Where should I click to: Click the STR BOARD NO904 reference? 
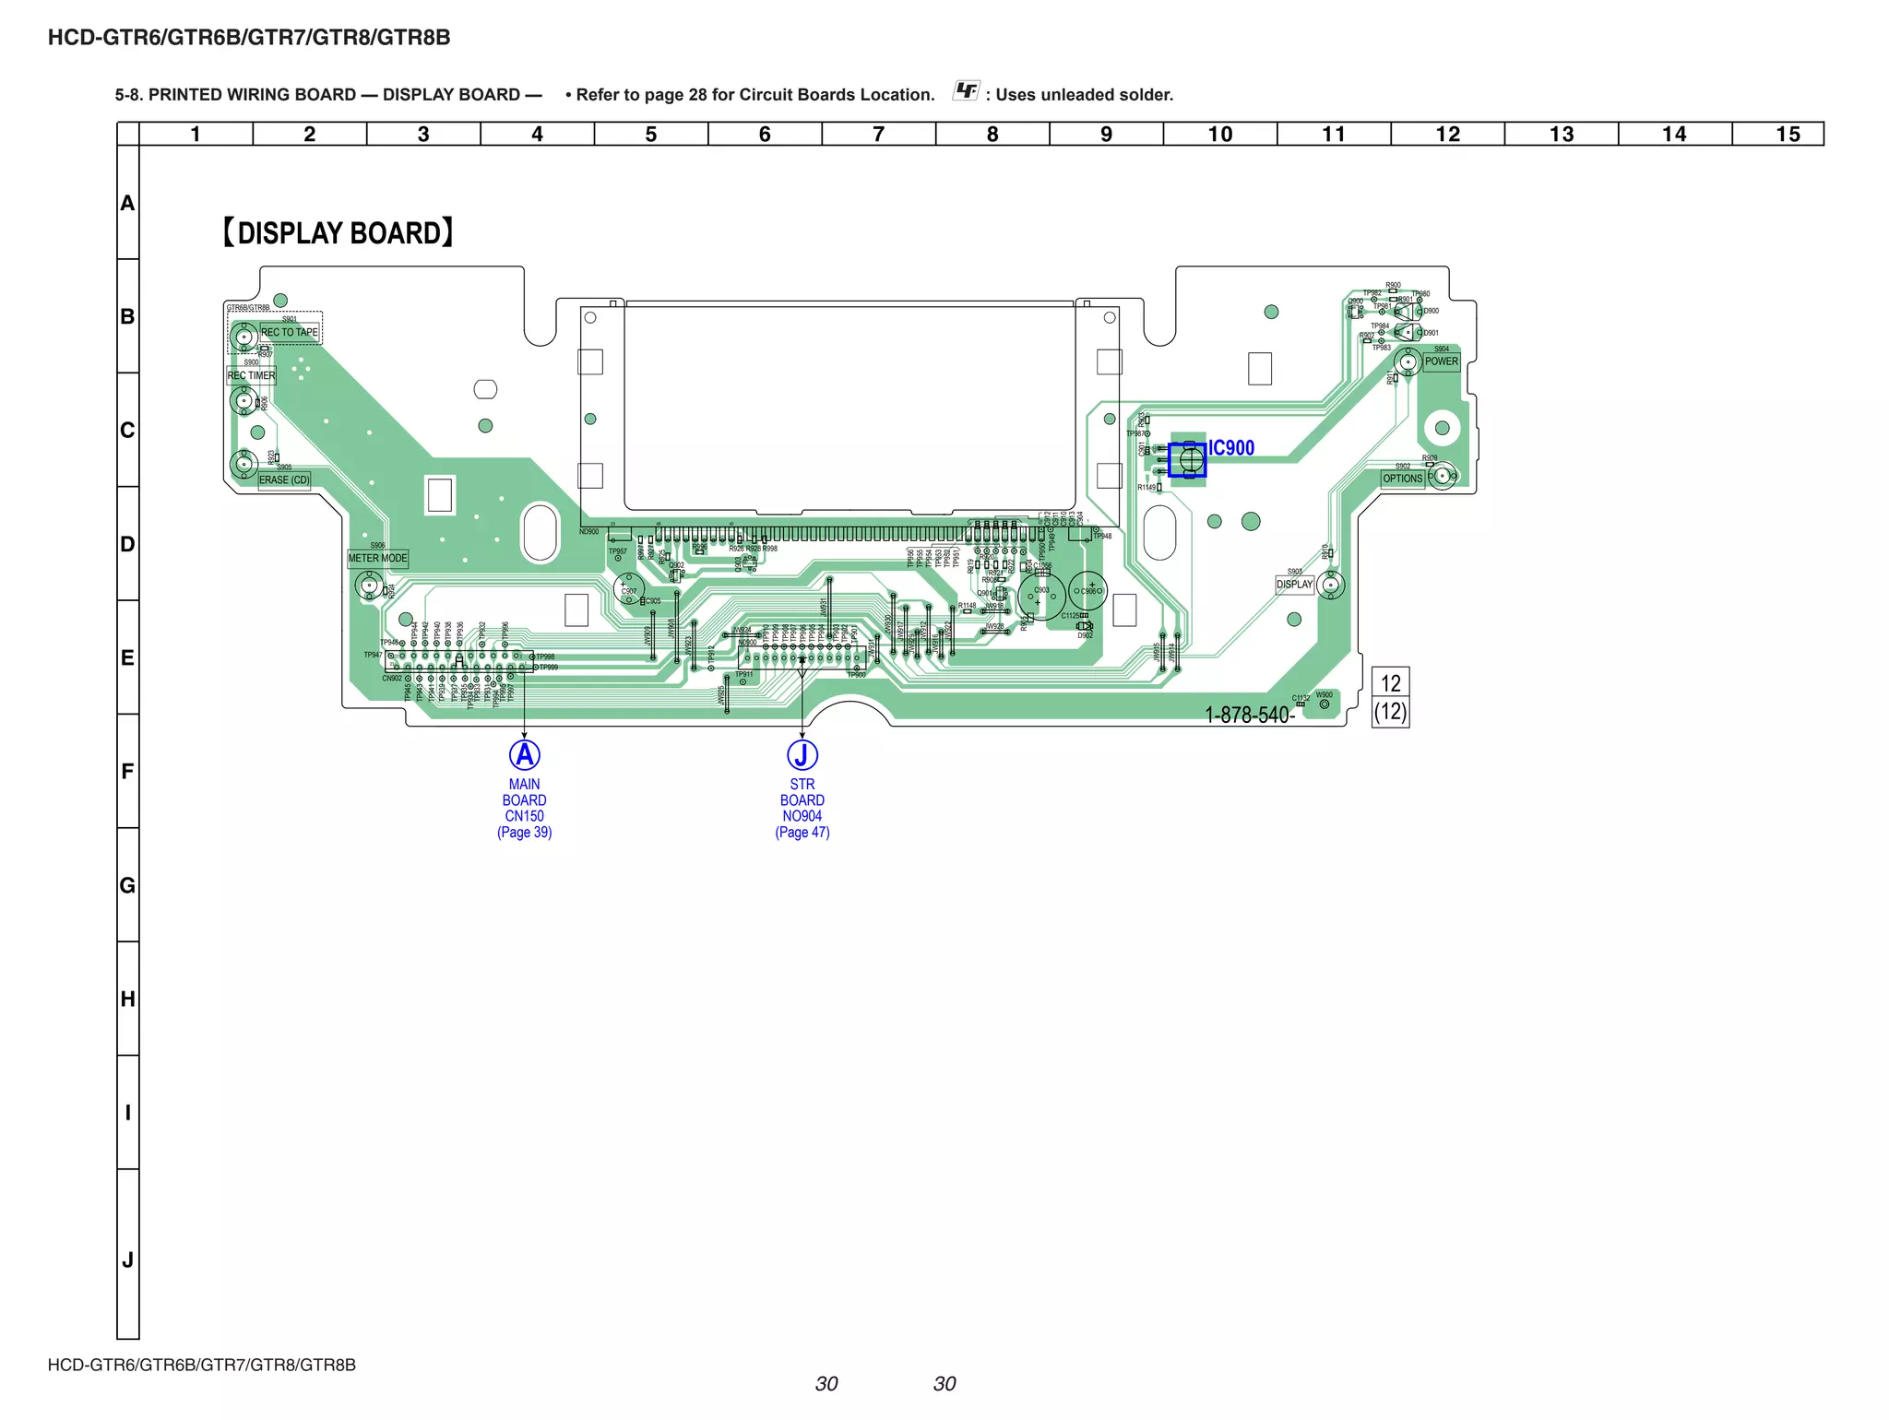pos(802,800)
